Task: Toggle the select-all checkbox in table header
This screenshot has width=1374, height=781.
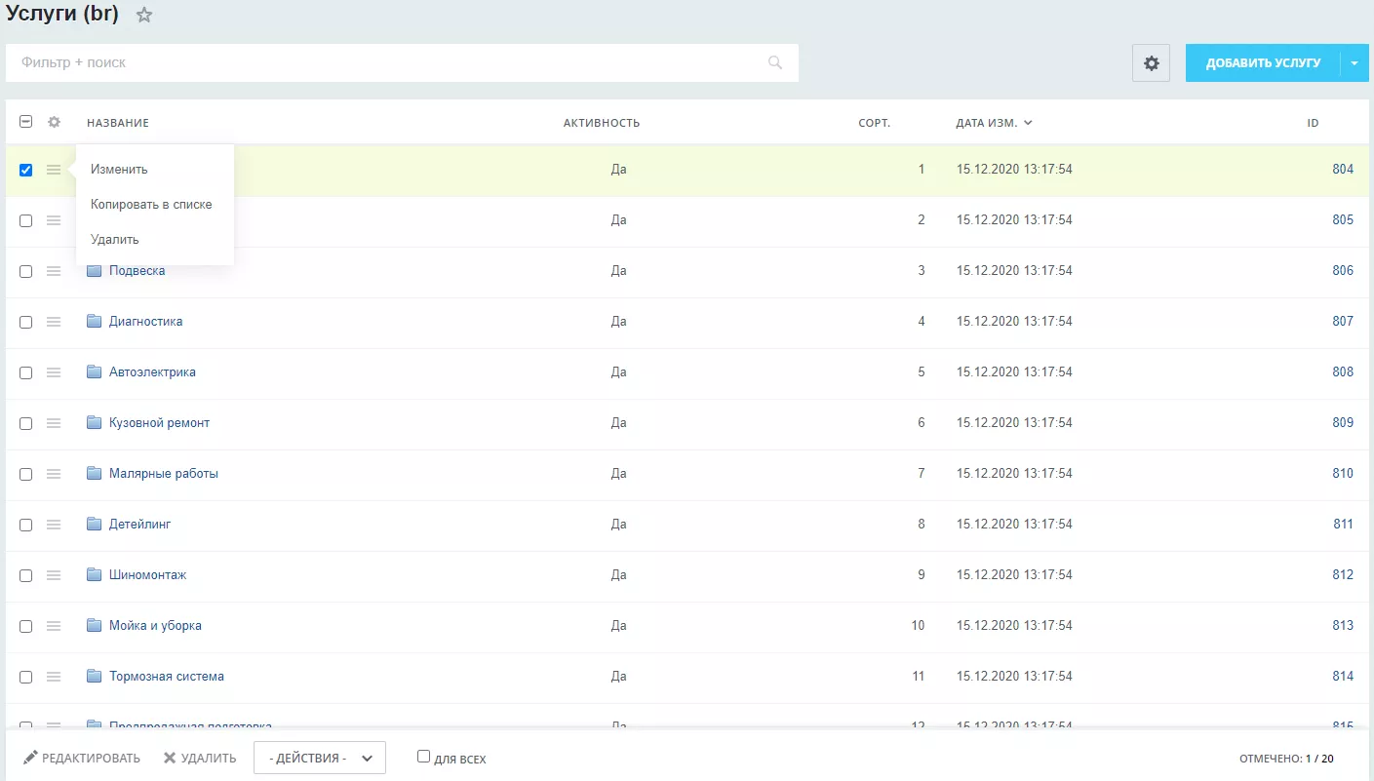Action: [x=26, y=122]
